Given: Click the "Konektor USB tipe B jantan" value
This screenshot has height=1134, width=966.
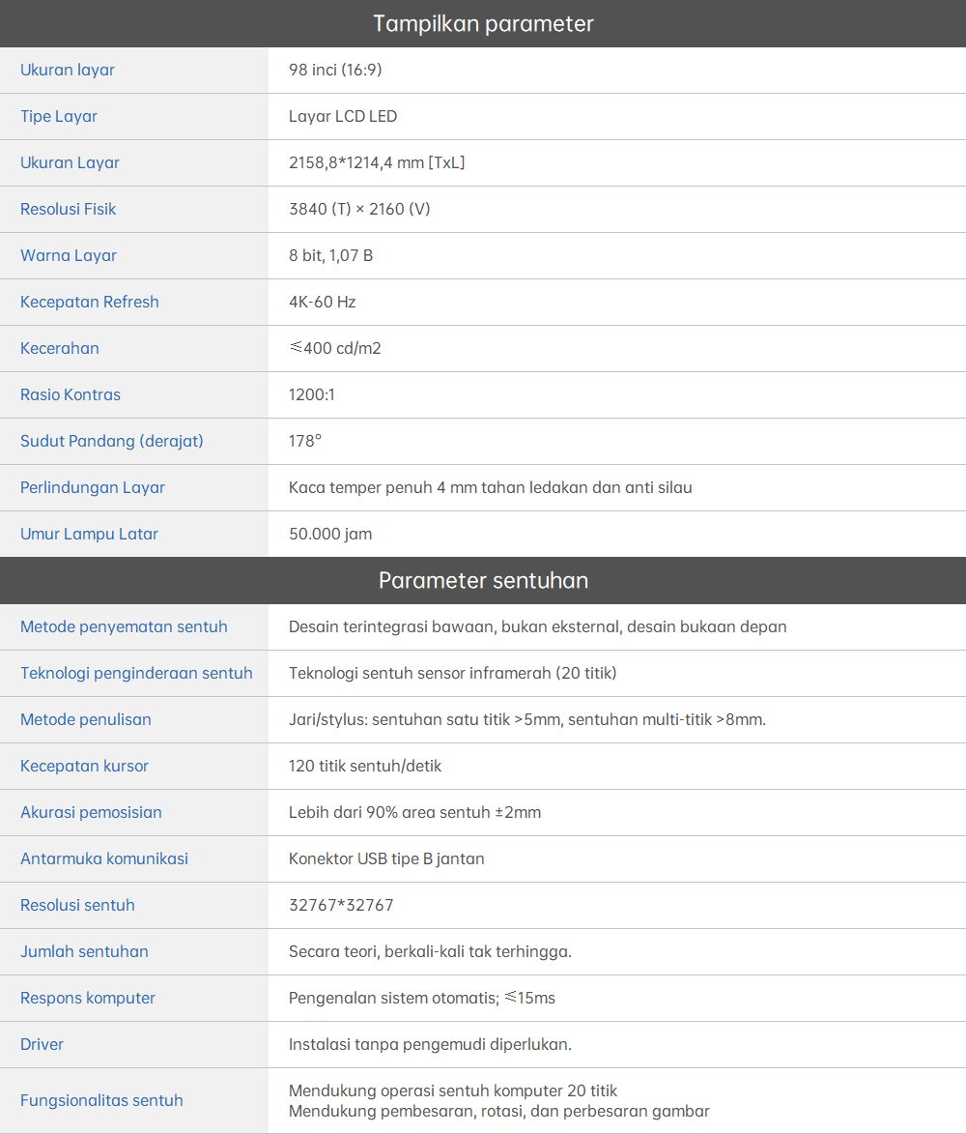Looking at the screenshot, I should [386, 858].
